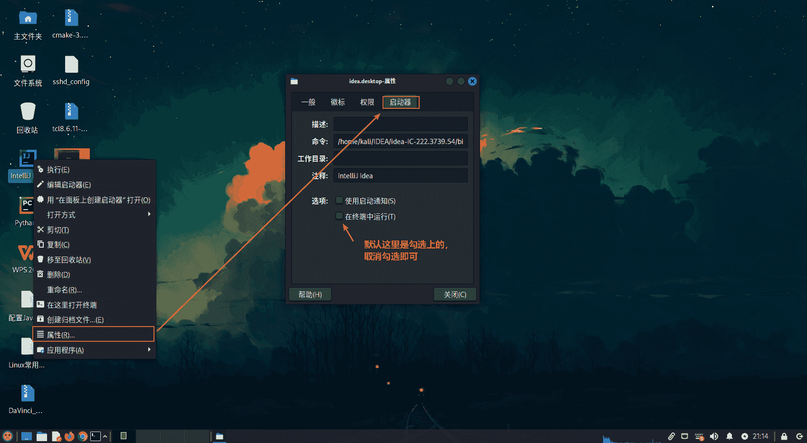
Task: Switch to the 权限 tab
Action: (367, 102)
